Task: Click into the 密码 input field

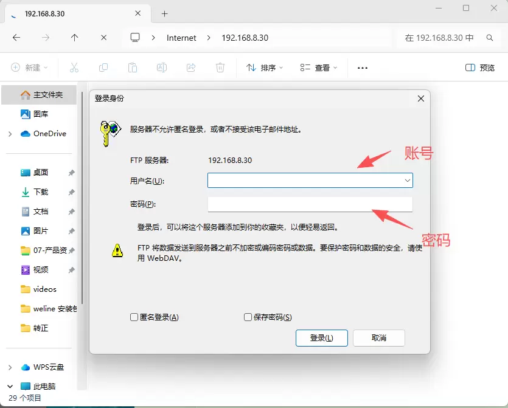Action: pyautogui.click(x=310, y=204)
